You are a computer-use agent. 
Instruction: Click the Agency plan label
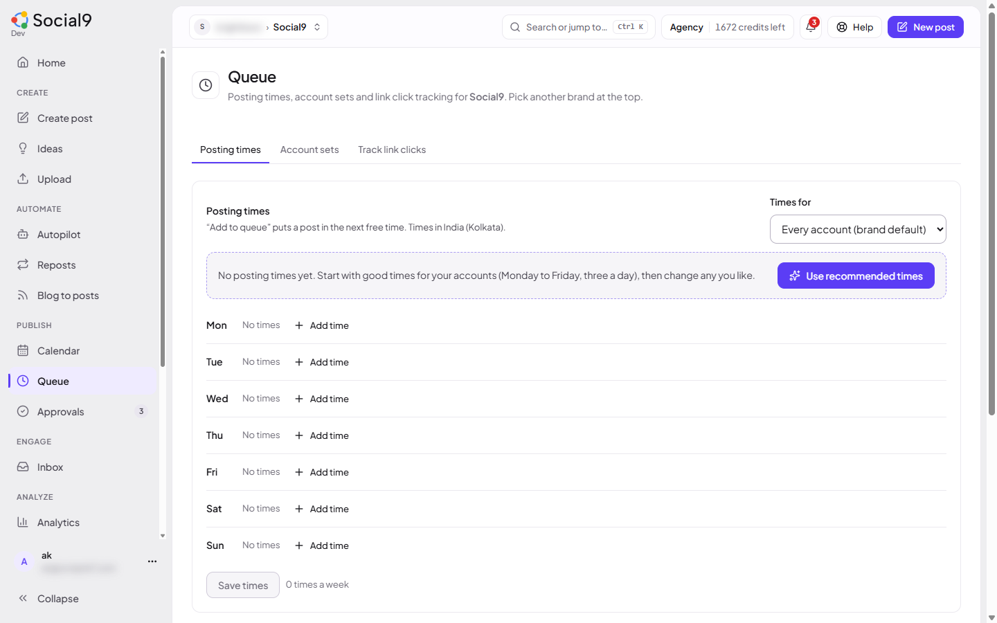point(687,27)
